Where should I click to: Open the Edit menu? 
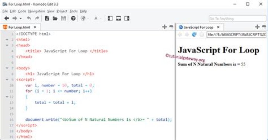click(13, 11)
